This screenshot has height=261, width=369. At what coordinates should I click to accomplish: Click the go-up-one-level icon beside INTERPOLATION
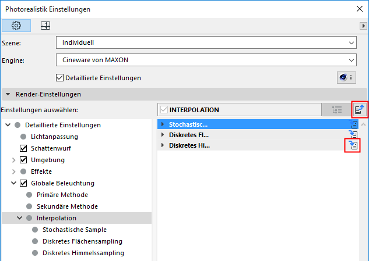click(x=359, y=110)
